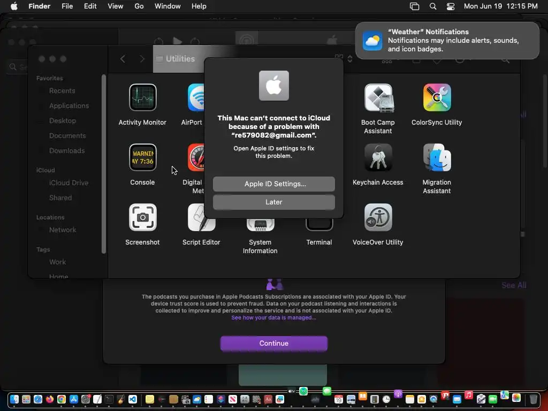
Task: Open the View menu
Action: [x=116, y=6]
